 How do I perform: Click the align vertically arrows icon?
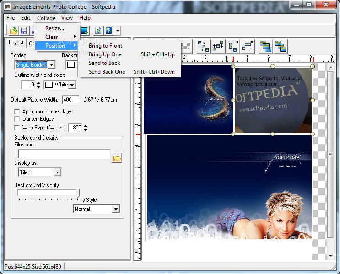point(218,46)
